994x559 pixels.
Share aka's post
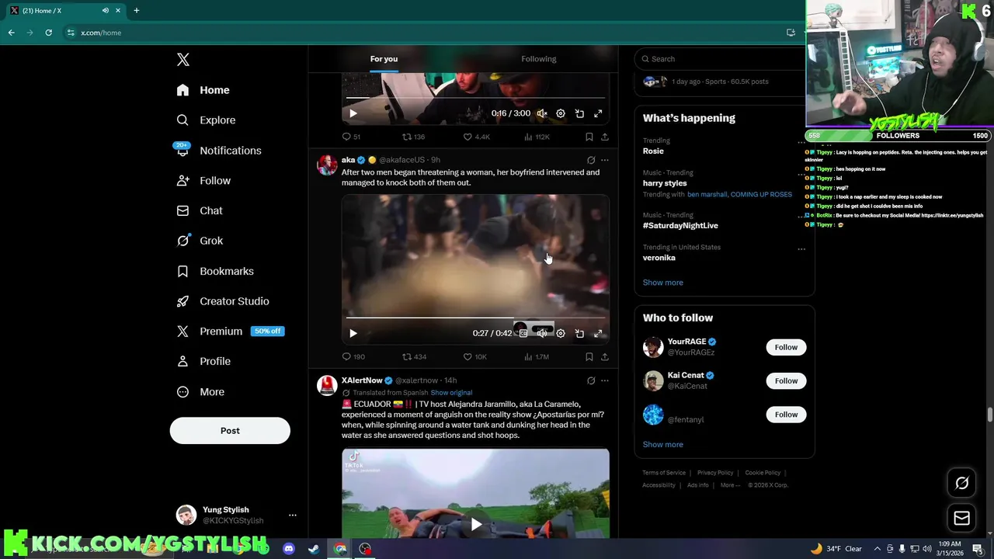[604, 356]
